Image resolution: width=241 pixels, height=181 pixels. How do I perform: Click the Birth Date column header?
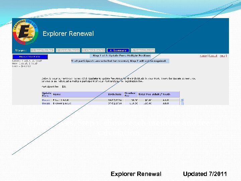pyautogui.click(x=115, y=94)
